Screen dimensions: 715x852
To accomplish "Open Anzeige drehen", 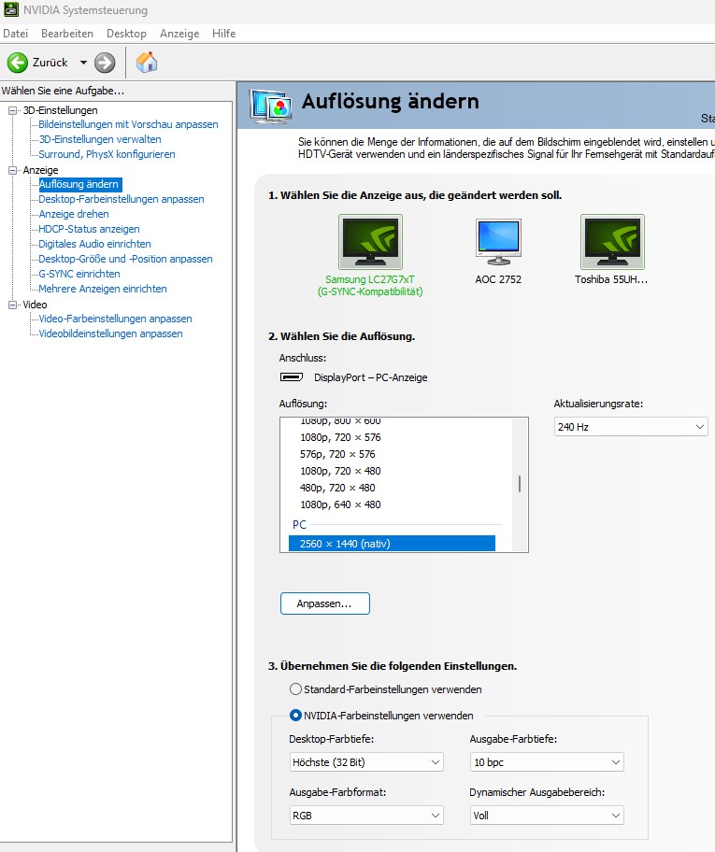I will click(74, 214).
